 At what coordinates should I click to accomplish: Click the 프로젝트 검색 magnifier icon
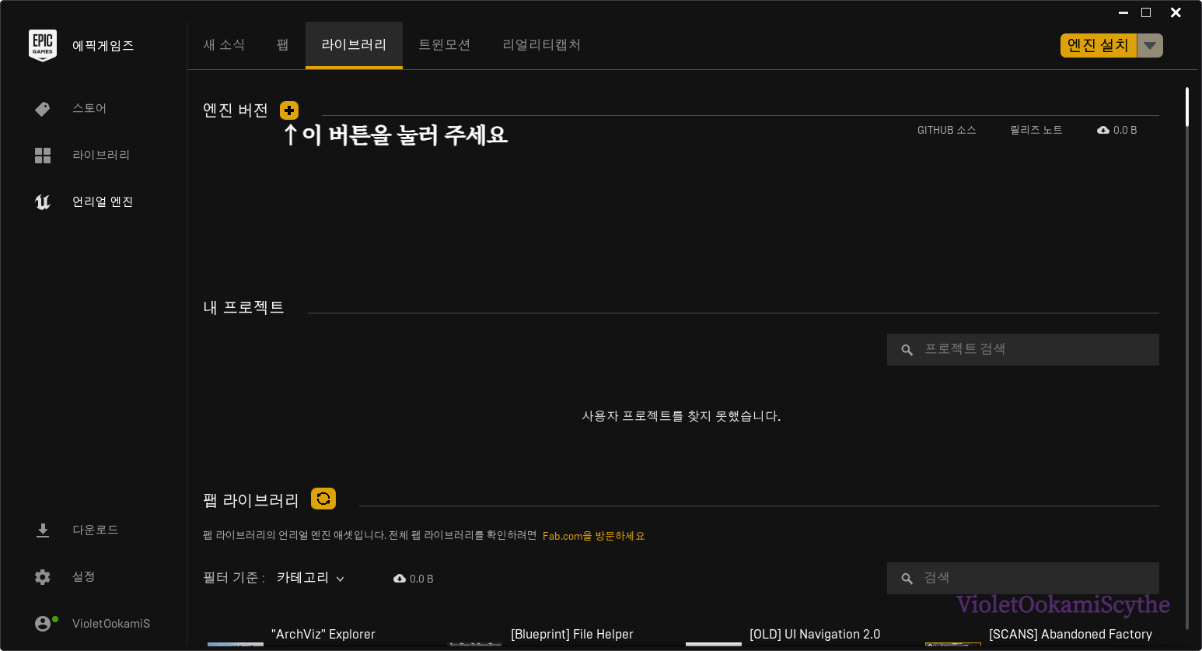tap(907, 350)
